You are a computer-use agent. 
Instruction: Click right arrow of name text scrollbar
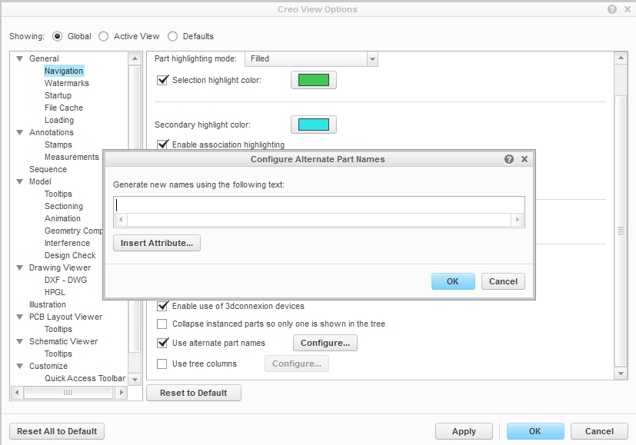(517, 220)
